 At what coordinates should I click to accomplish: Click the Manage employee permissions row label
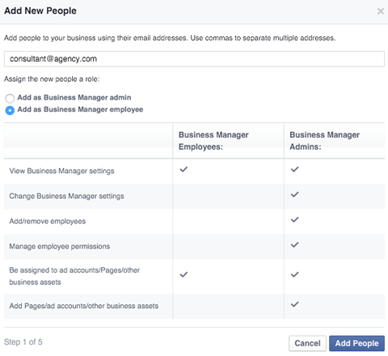coord(60,247)
